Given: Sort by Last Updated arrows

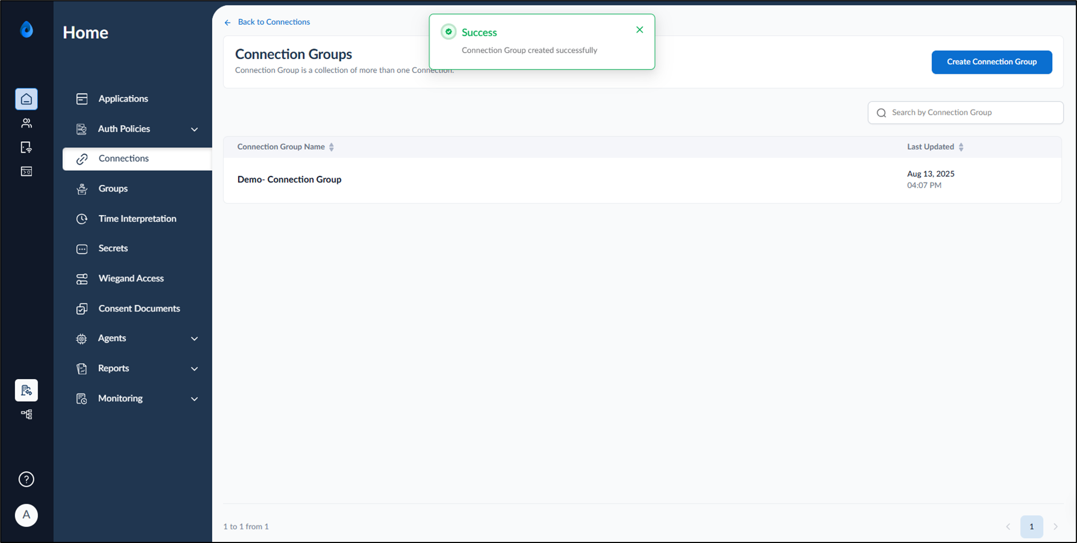Looking at the screenshot, I should click(961, 147).
